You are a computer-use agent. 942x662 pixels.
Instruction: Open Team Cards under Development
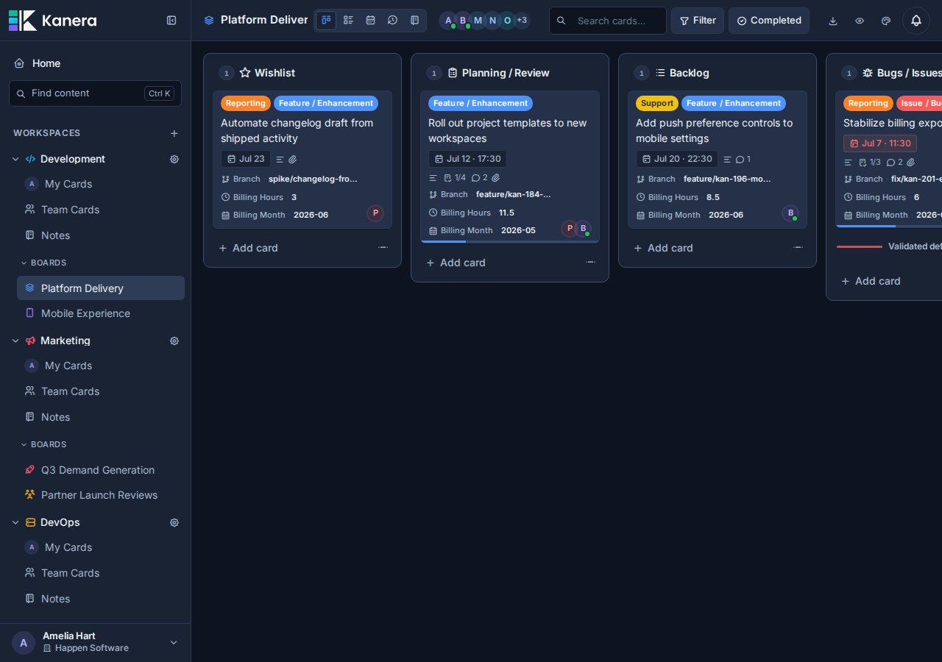[x=100, y=210]
